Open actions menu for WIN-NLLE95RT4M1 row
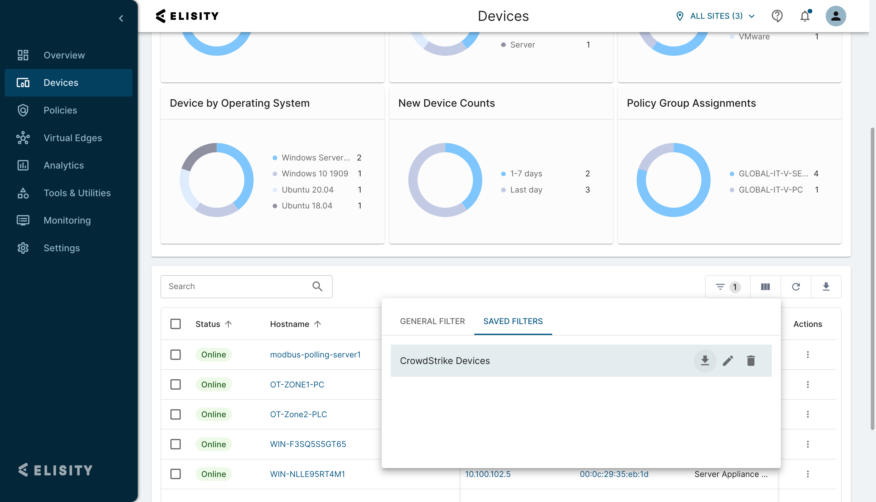This screenshot has height=502, width=876. point(807,474)
